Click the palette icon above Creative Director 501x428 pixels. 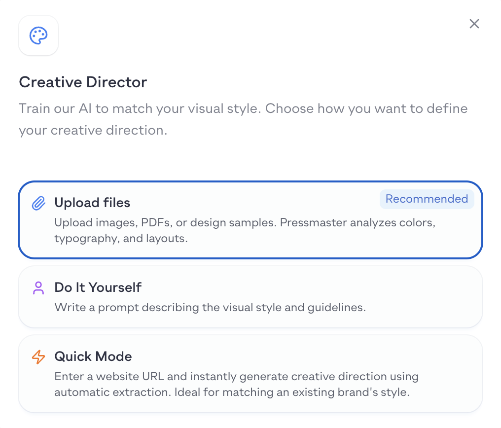38,36
